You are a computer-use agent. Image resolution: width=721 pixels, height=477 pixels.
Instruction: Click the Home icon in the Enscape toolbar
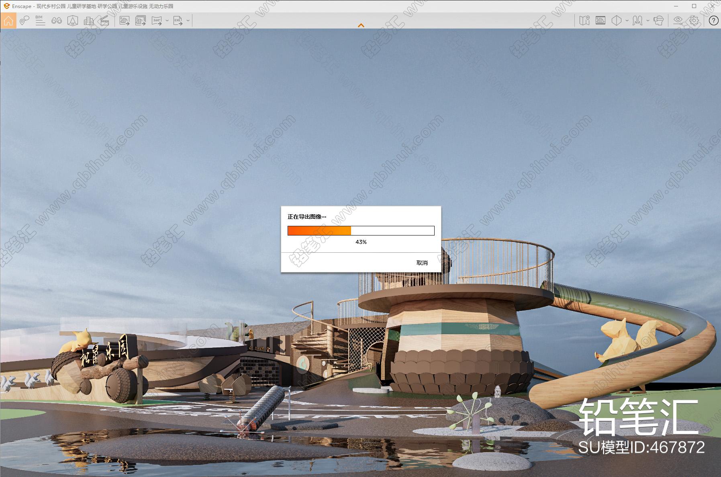click(x=8, y=20)
